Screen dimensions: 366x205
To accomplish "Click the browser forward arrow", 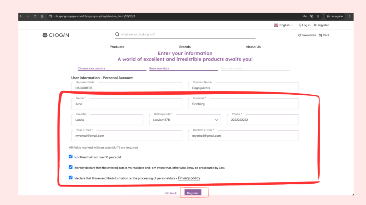I will point(28,16).
